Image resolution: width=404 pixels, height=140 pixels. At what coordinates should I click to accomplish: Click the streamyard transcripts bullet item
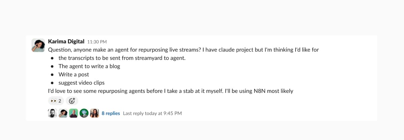(x=122, y=58)
